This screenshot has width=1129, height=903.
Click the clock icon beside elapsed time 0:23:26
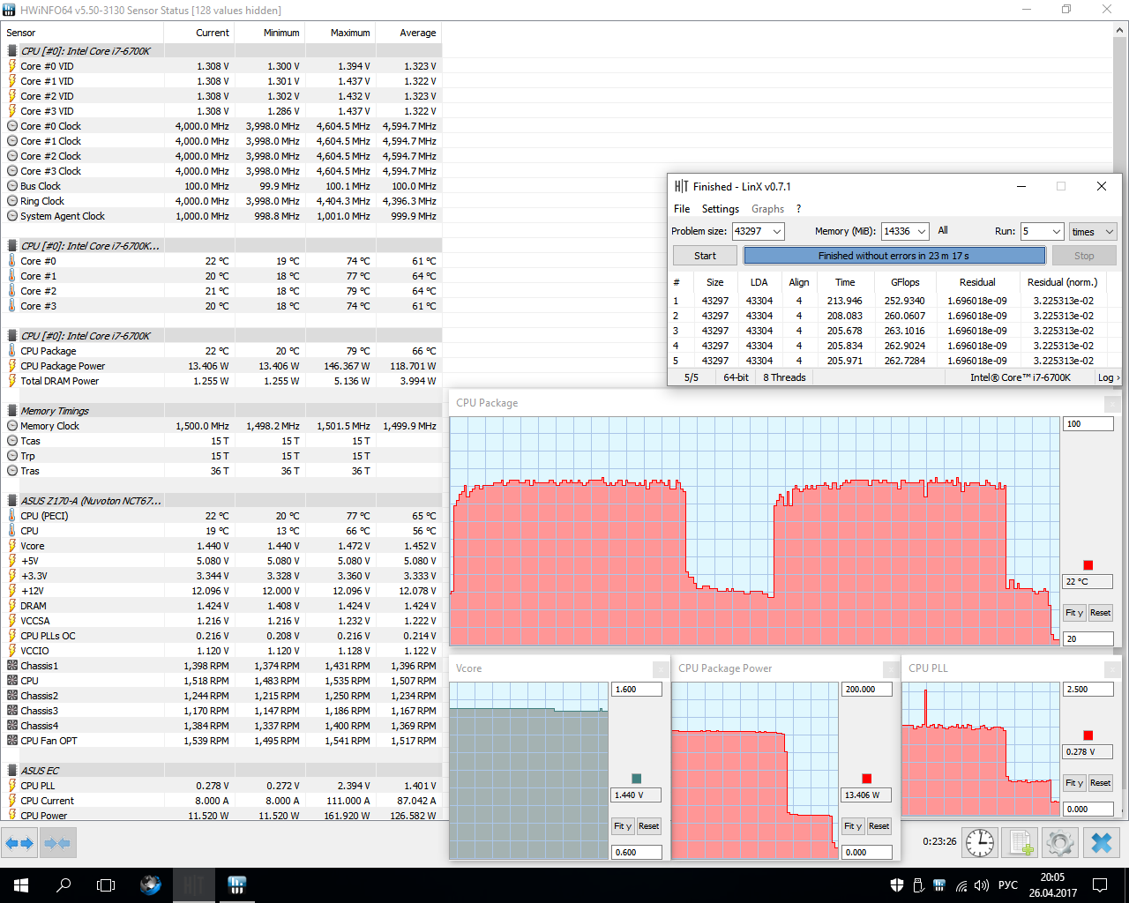(x=980, y=842)
